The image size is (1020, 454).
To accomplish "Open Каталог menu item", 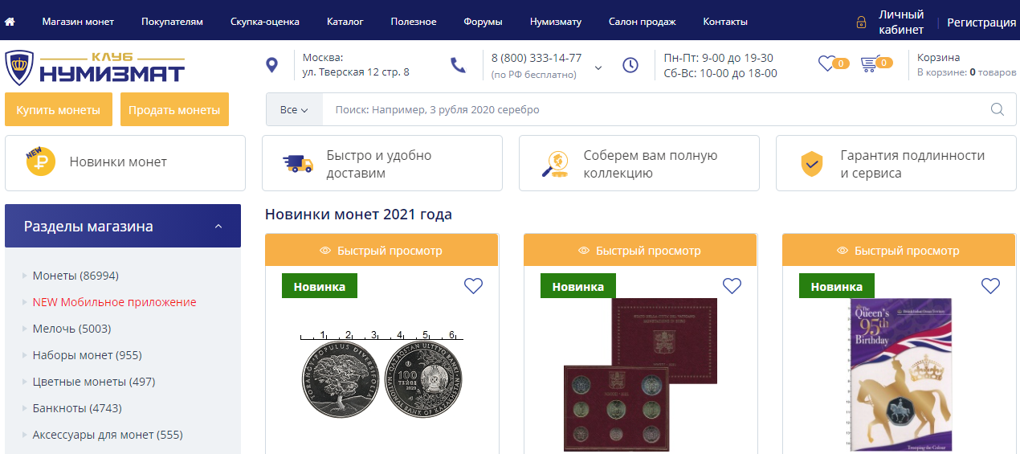I will pos(345,22).
